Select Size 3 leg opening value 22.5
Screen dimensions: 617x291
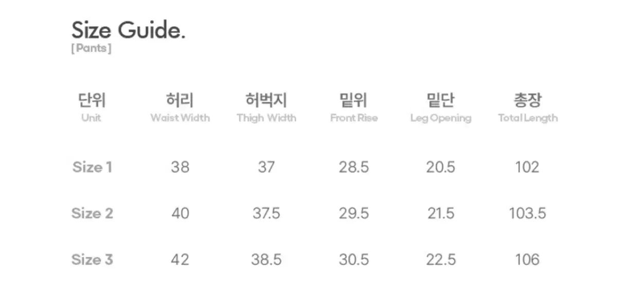[x=441, y=260]
